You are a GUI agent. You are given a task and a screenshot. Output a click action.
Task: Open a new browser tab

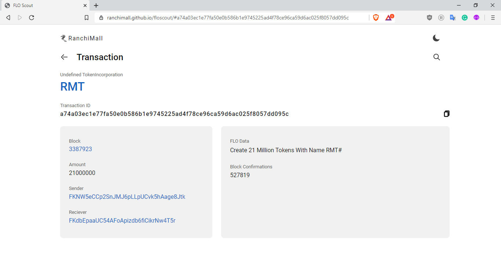click(96, 6)
